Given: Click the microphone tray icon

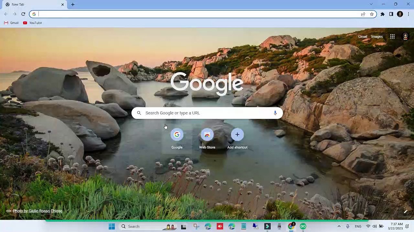Looking at the screenshot, I should point(348,227).
